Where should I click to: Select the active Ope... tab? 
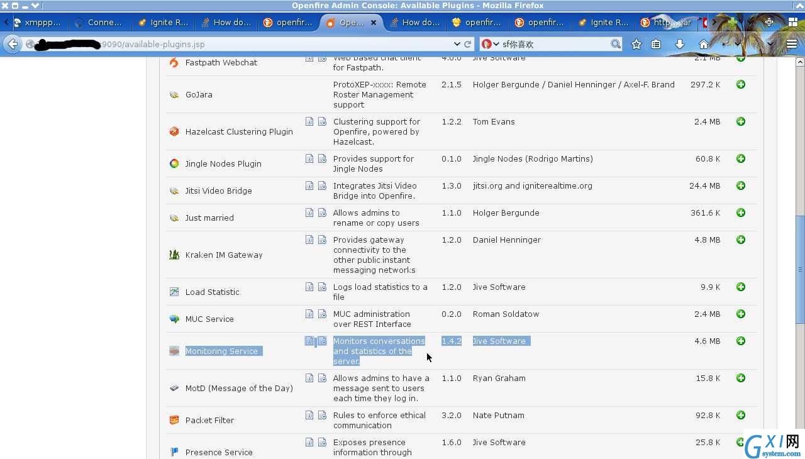coord(351,22)
